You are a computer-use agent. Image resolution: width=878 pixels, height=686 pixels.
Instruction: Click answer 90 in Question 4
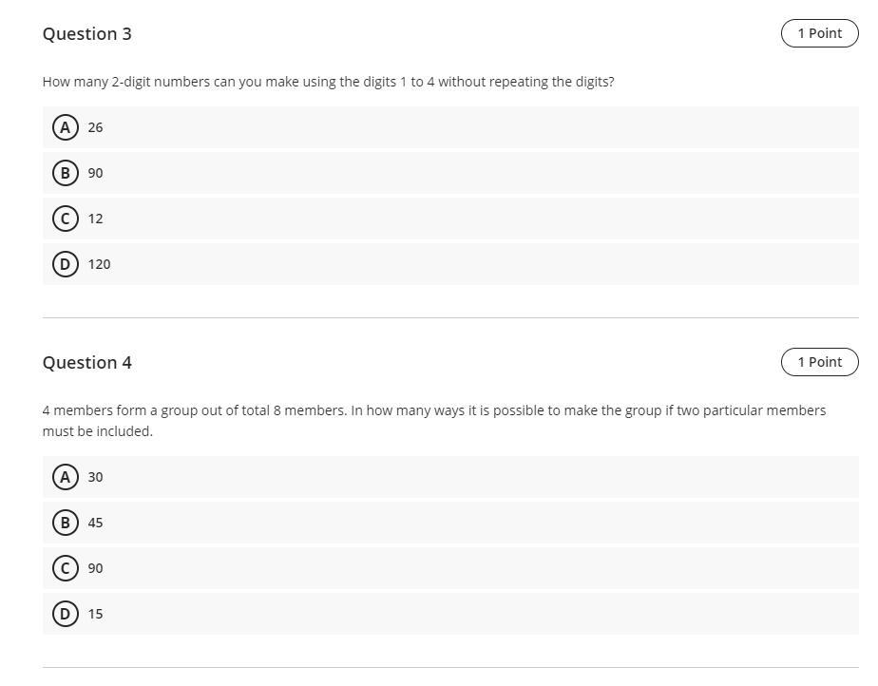pyautogui.click(x=95, y=568)
